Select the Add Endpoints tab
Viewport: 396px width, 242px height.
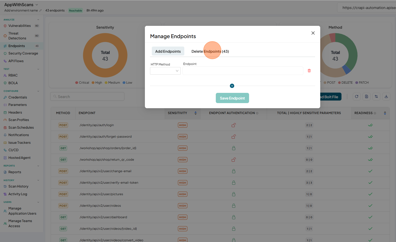coord(168,51)
